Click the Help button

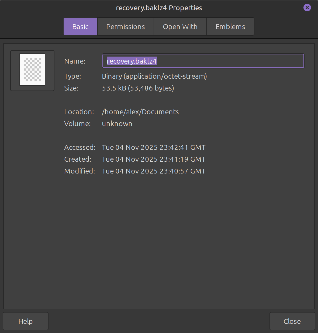click(x=26, y=321)
